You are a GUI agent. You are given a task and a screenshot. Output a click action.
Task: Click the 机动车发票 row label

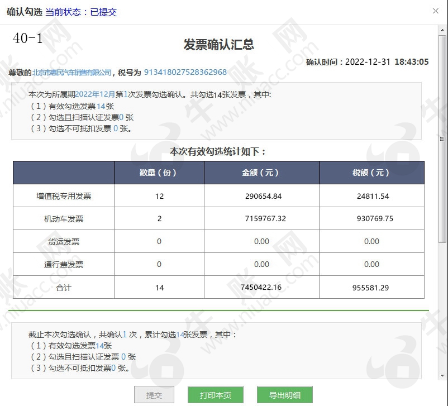pyautogui.click(x=64, y=219)
